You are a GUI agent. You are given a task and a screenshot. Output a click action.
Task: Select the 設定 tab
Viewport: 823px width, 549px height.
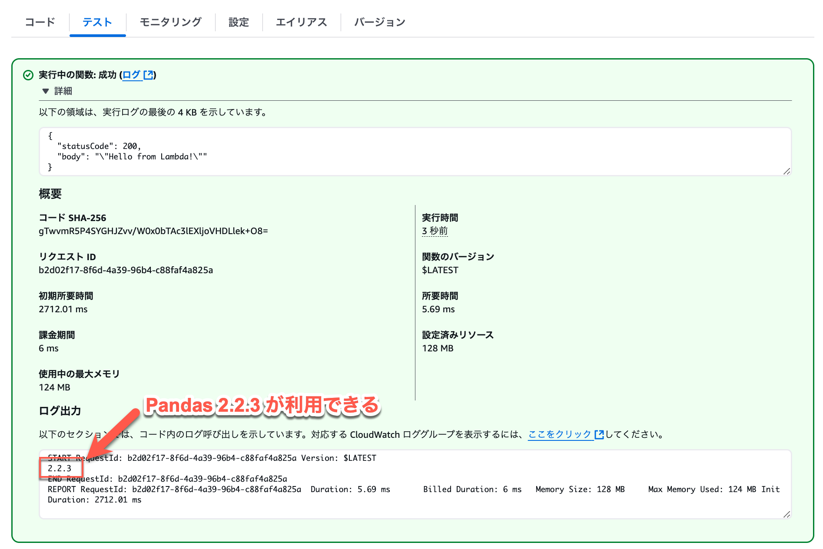coord(239,22)
